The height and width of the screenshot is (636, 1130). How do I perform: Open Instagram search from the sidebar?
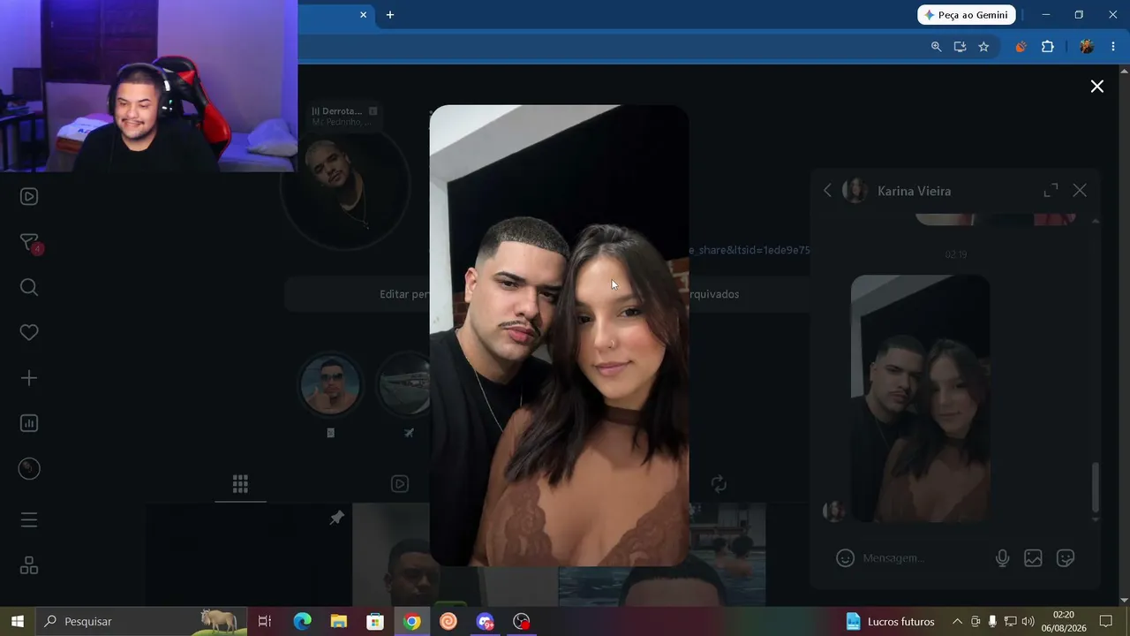point(29,287)
